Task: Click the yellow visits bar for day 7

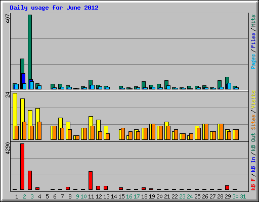Action: pyautogui.click(x=60, y=123)
